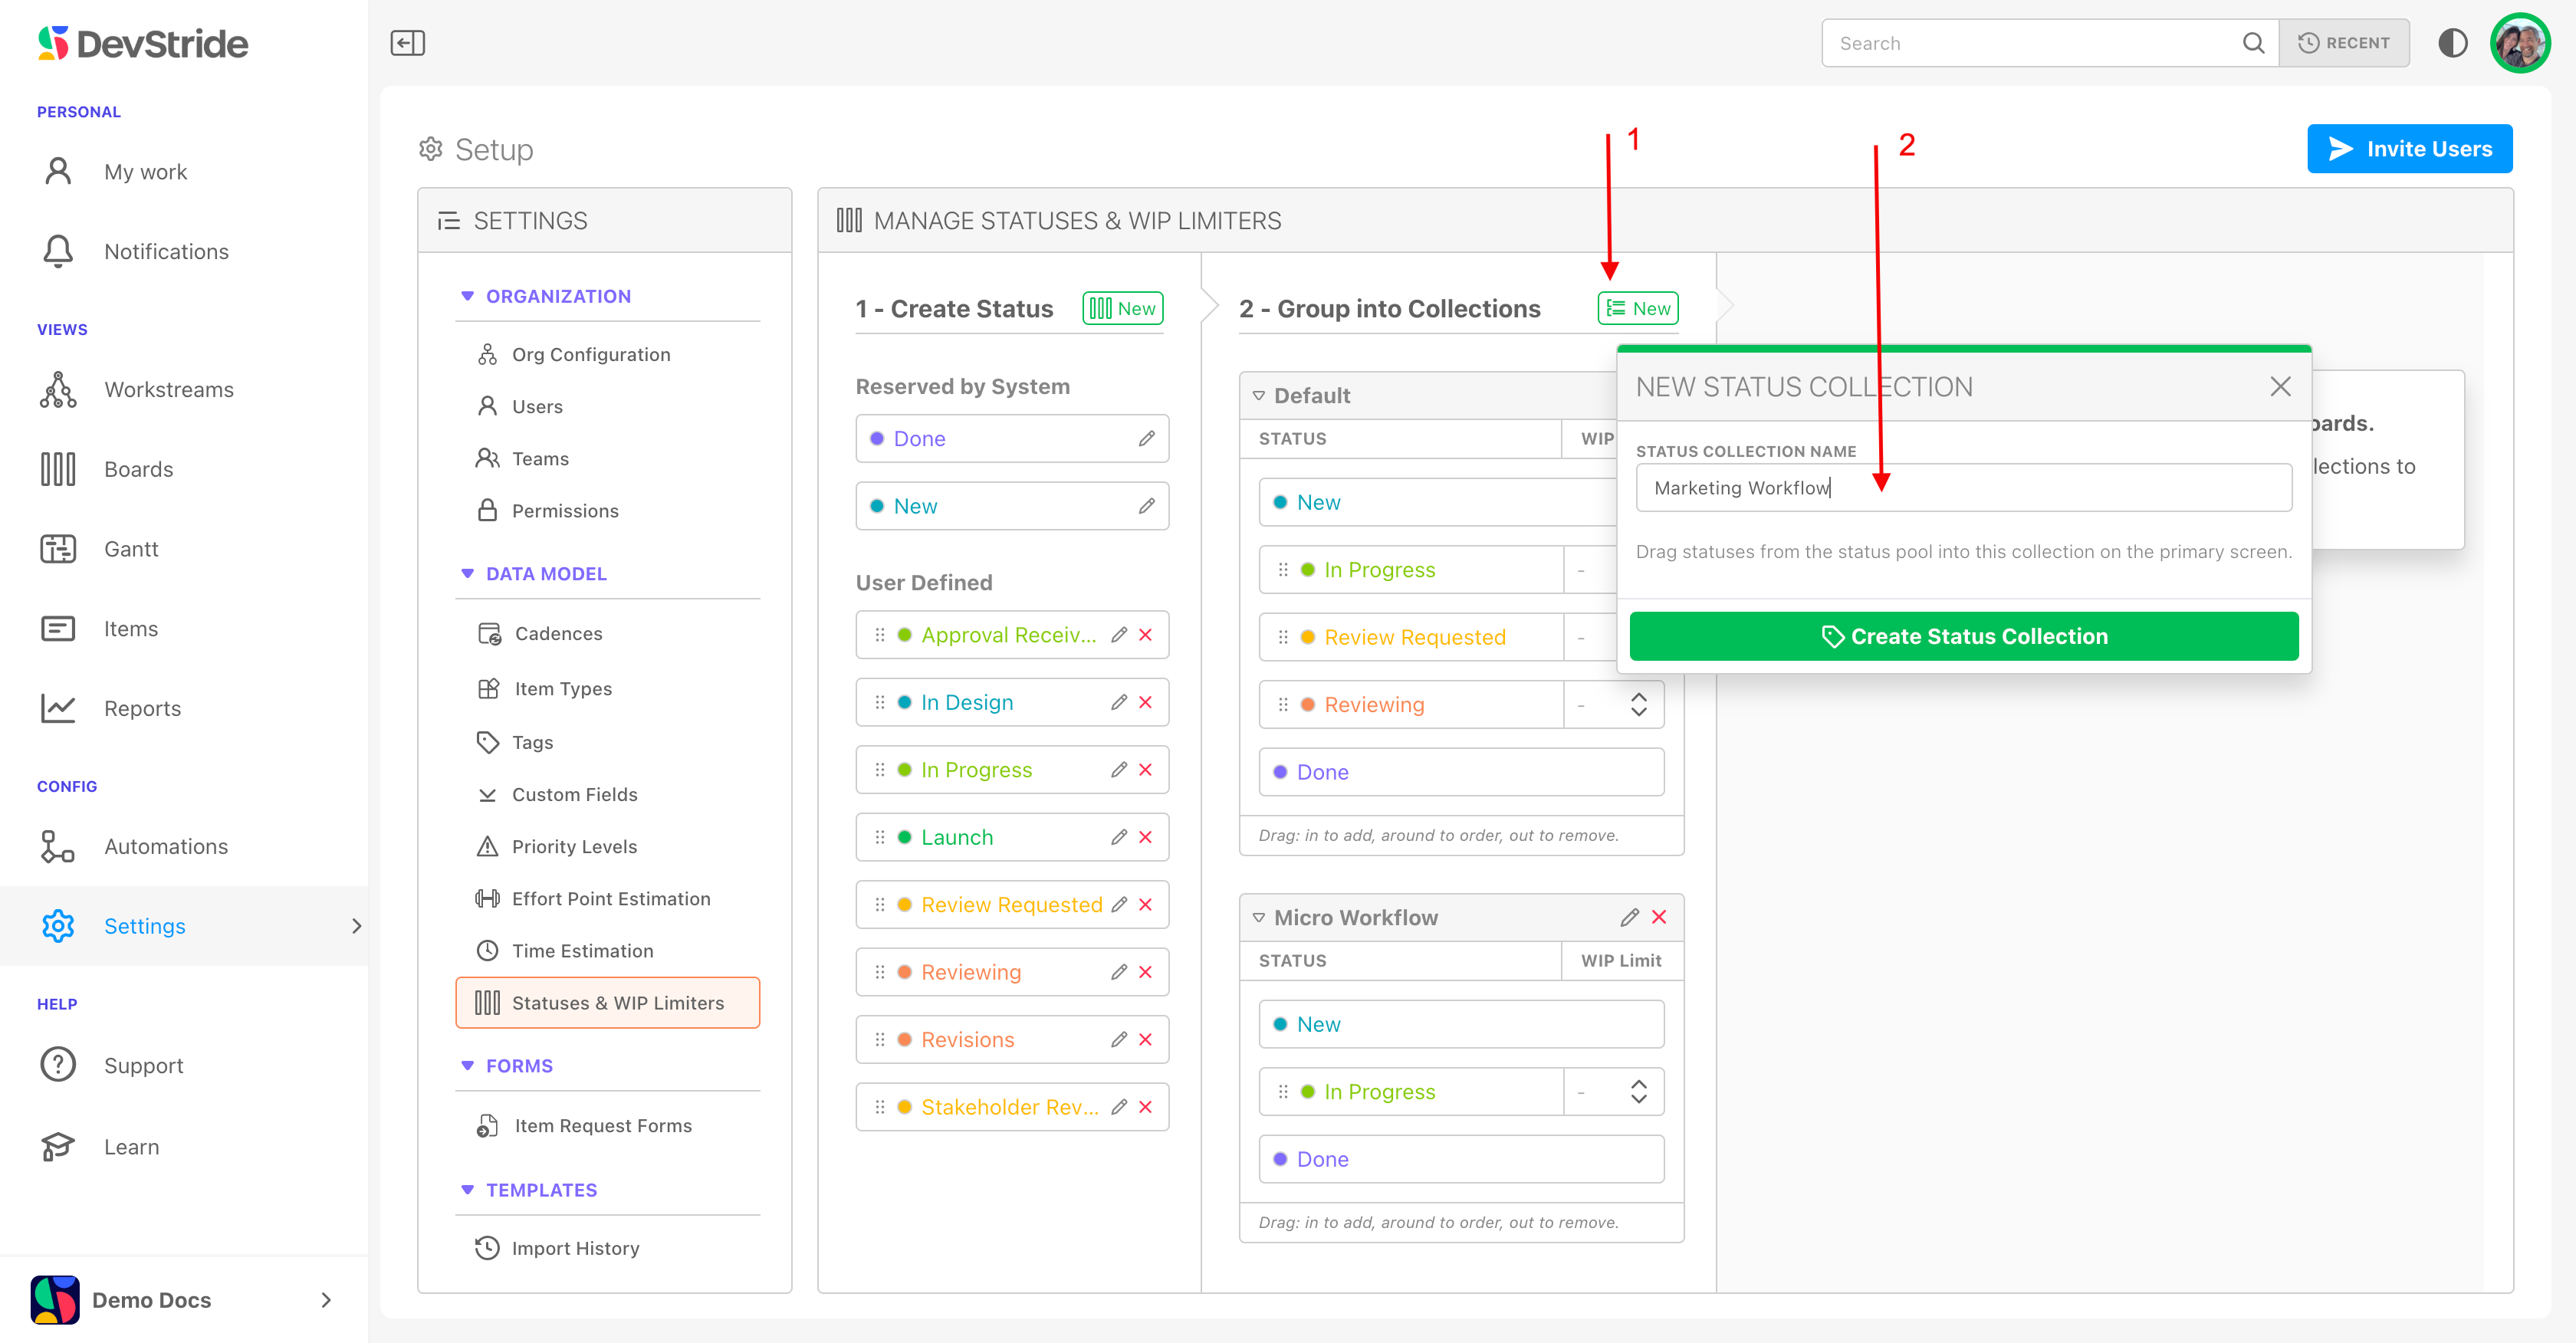Click the drag handle on In Design status
Viewport: 2576px width, 1343px height.
click(x=880, y=702)
